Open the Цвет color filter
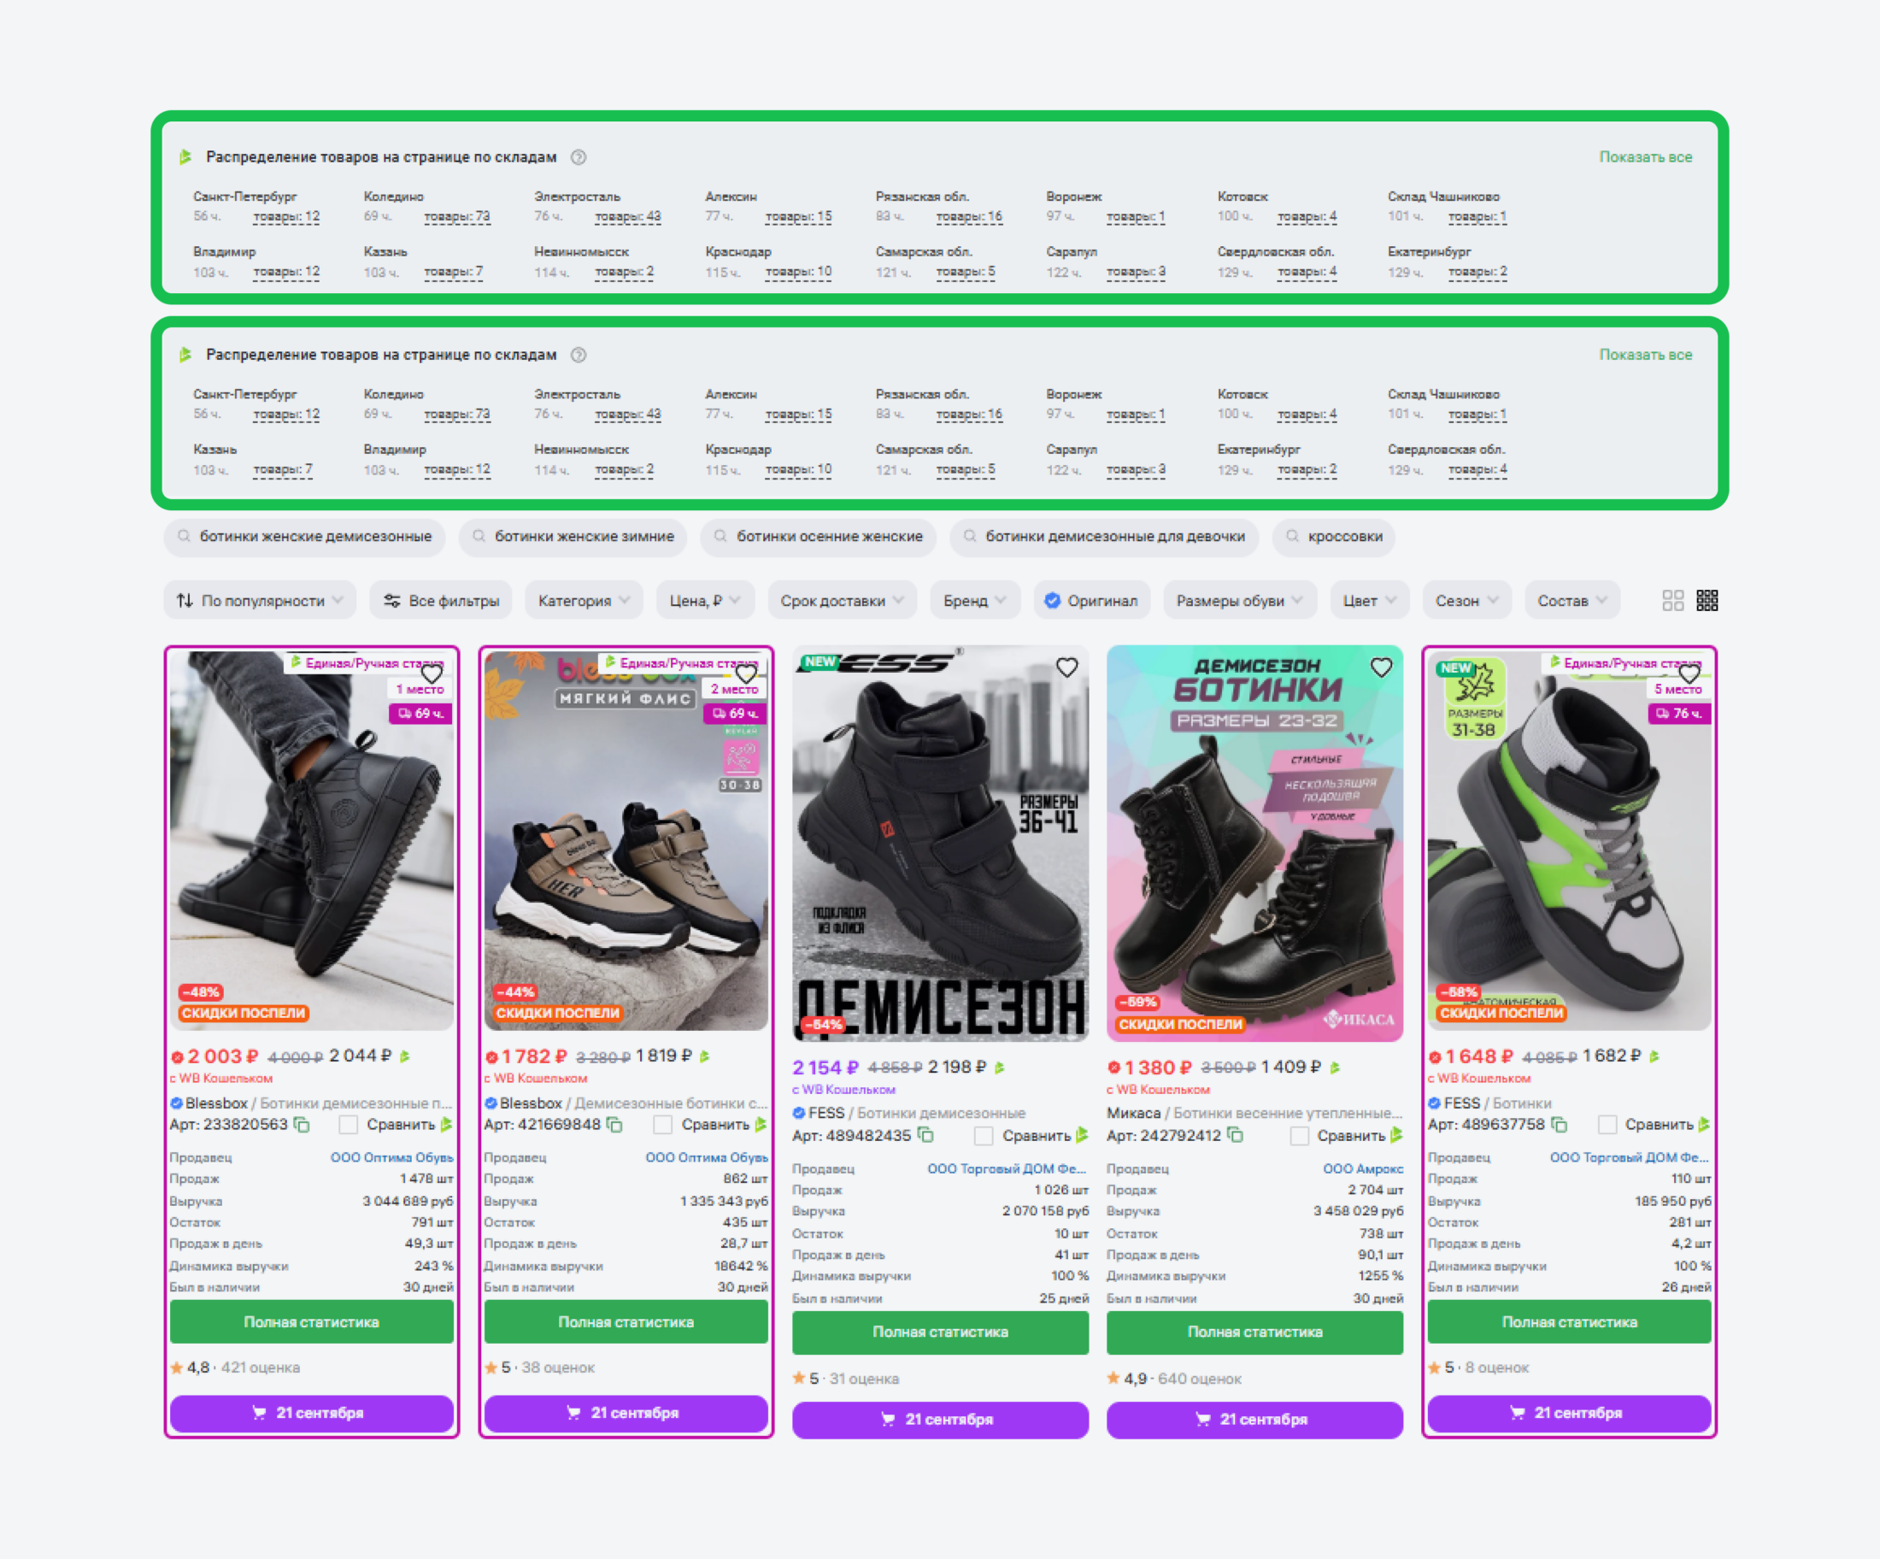1880x1559 pixels. pyautogui.click(x=1369, y=601)
